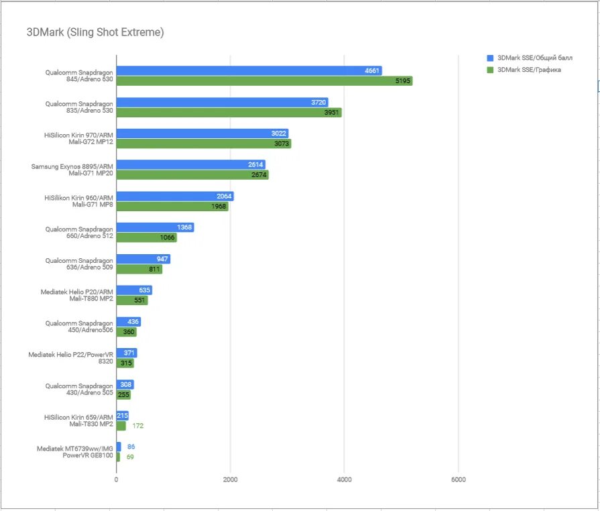This screenshot has width=600, height=511.
Task: Select axis label Qualcomm Snapdragon 450/Adreno506
Action: [79, 327]
